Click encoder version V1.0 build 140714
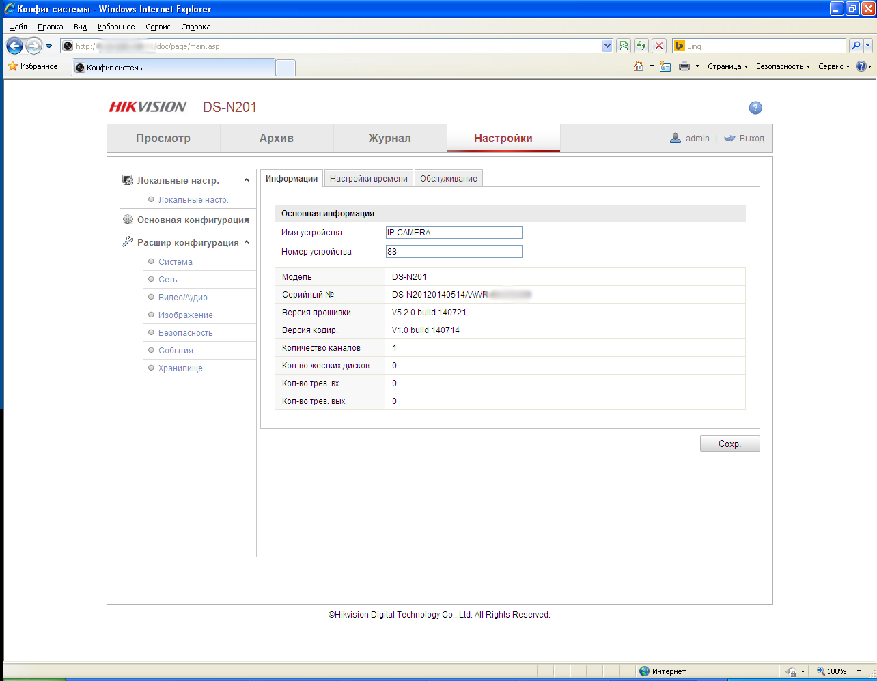The height and width of the screenshot is (681, 877). 426,330
